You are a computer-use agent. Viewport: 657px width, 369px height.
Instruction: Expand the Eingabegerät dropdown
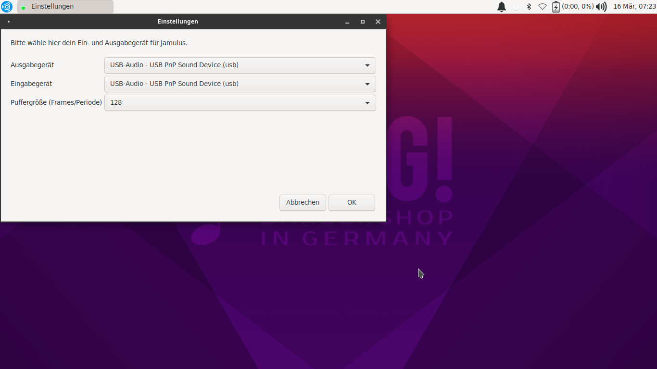pos(240,84)
